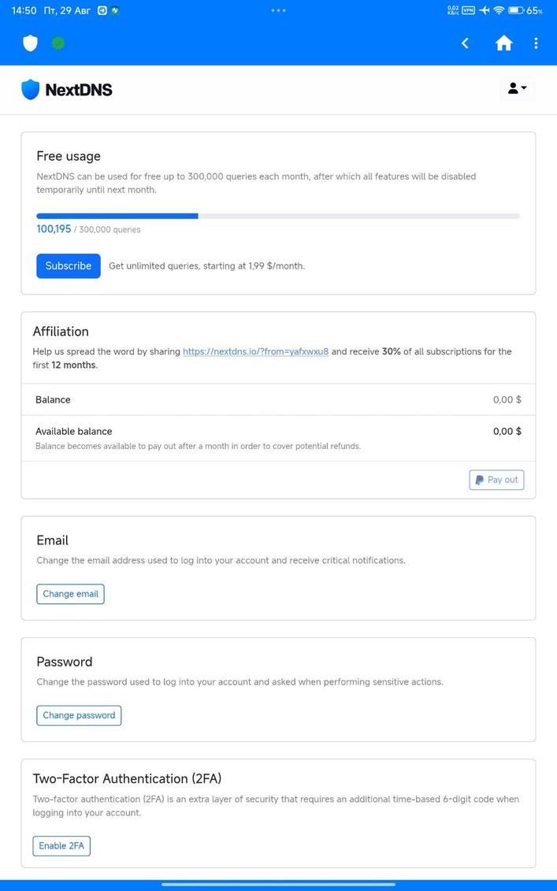Enable 2FA via its button
Screen dimensions: 557x891
point(61,845)
